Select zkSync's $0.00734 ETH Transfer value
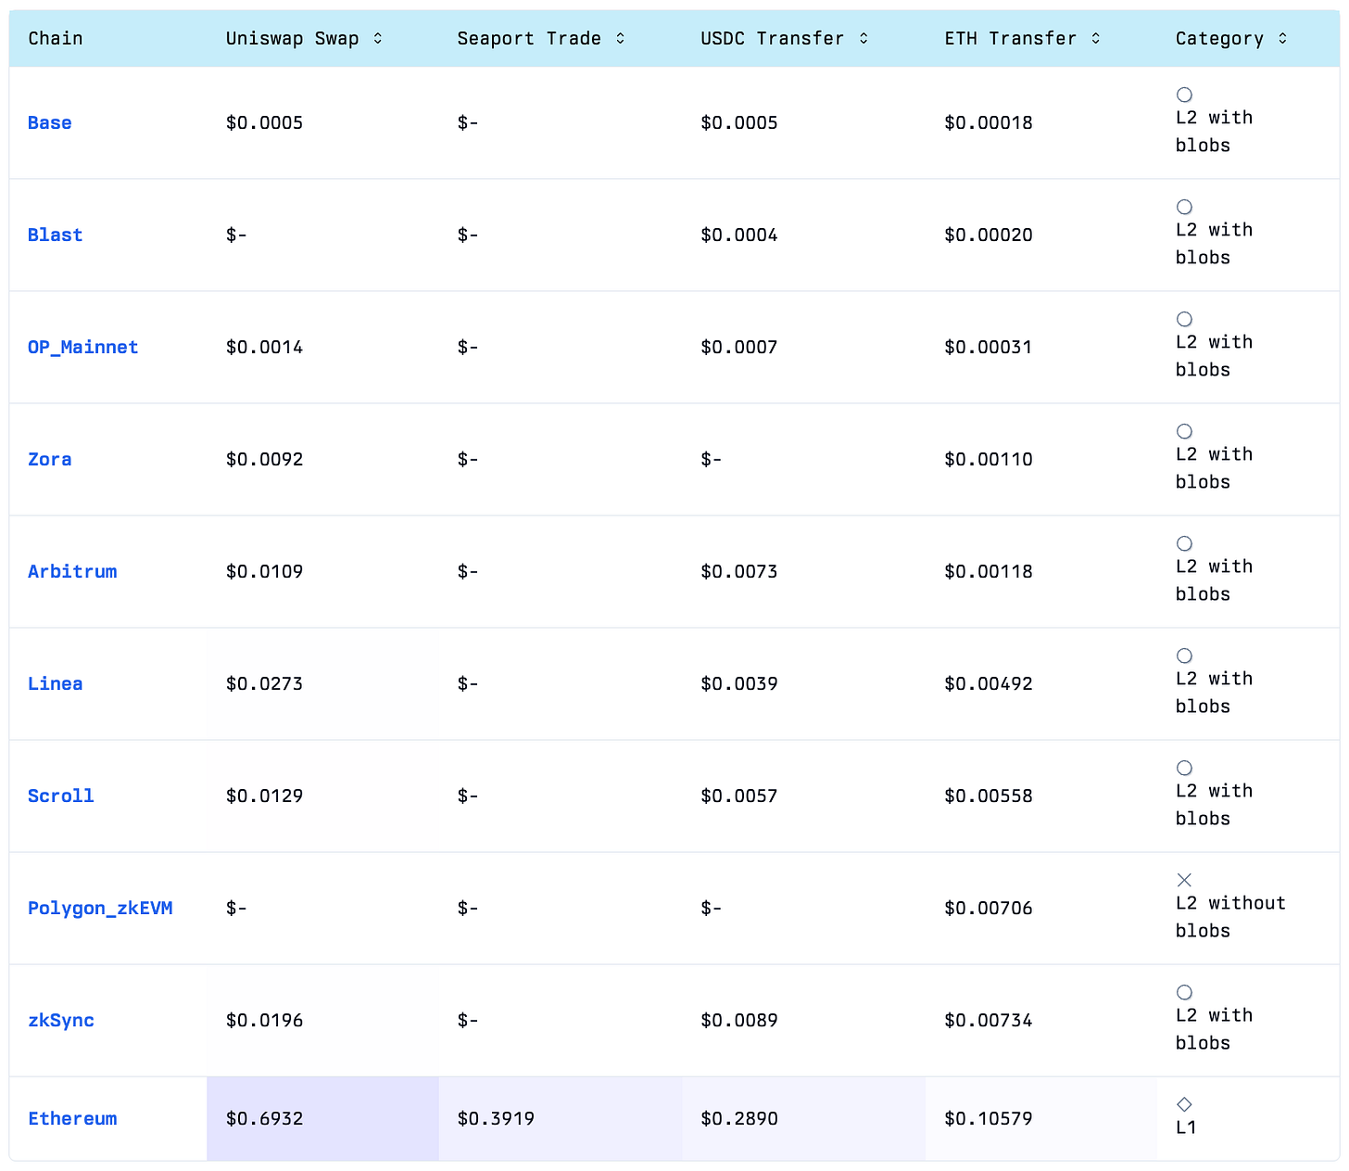This screenshot has height=1171, width=1349. point(989,1020)
